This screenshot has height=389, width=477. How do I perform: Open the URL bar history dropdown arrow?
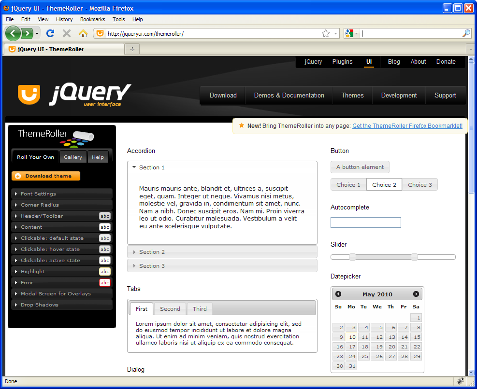tap(335, 33)
